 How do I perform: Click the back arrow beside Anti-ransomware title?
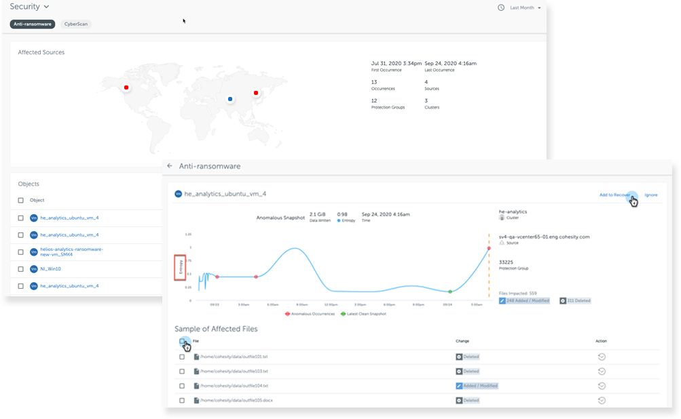[170, 166]
